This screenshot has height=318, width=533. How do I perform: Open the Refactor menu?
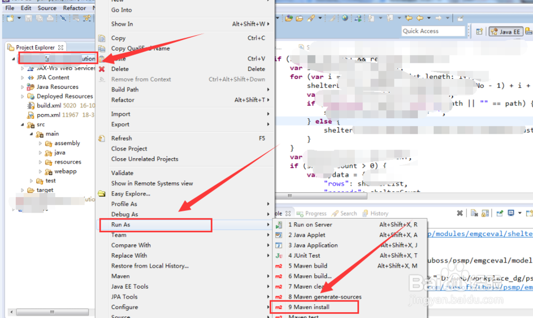tap(74, 8)
